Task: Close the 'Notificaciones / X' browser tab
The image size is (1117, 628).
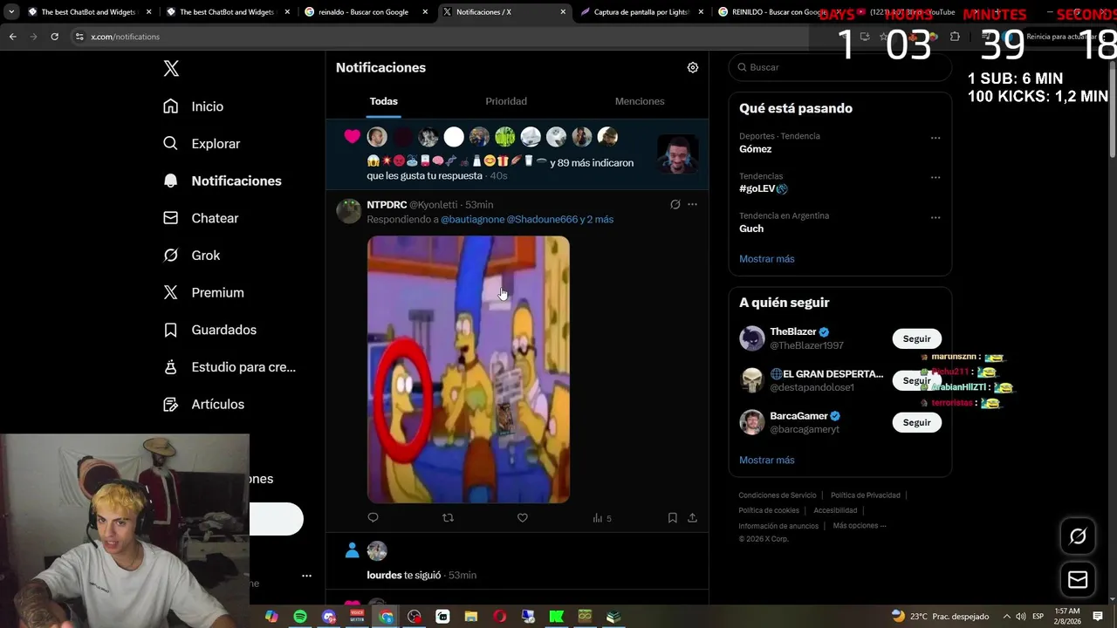Action: point(563,12)
